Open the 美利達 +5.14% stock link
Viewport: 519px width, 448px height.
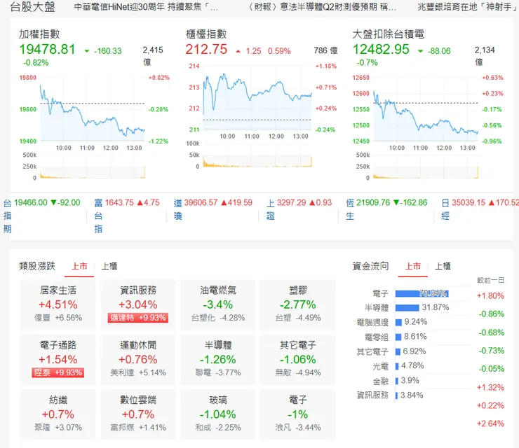pyautogui.click(x=138, y=372)
